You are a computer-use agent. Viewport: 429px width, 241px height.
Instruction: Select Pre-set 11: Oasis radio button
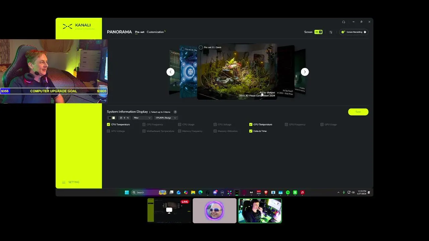click(x=201, y=48)
